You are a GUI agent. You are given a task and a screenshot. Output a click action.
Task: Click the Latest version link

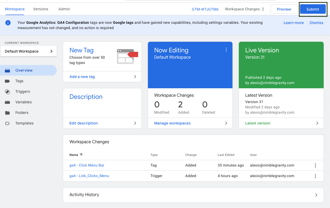click(x=258, y=123)
